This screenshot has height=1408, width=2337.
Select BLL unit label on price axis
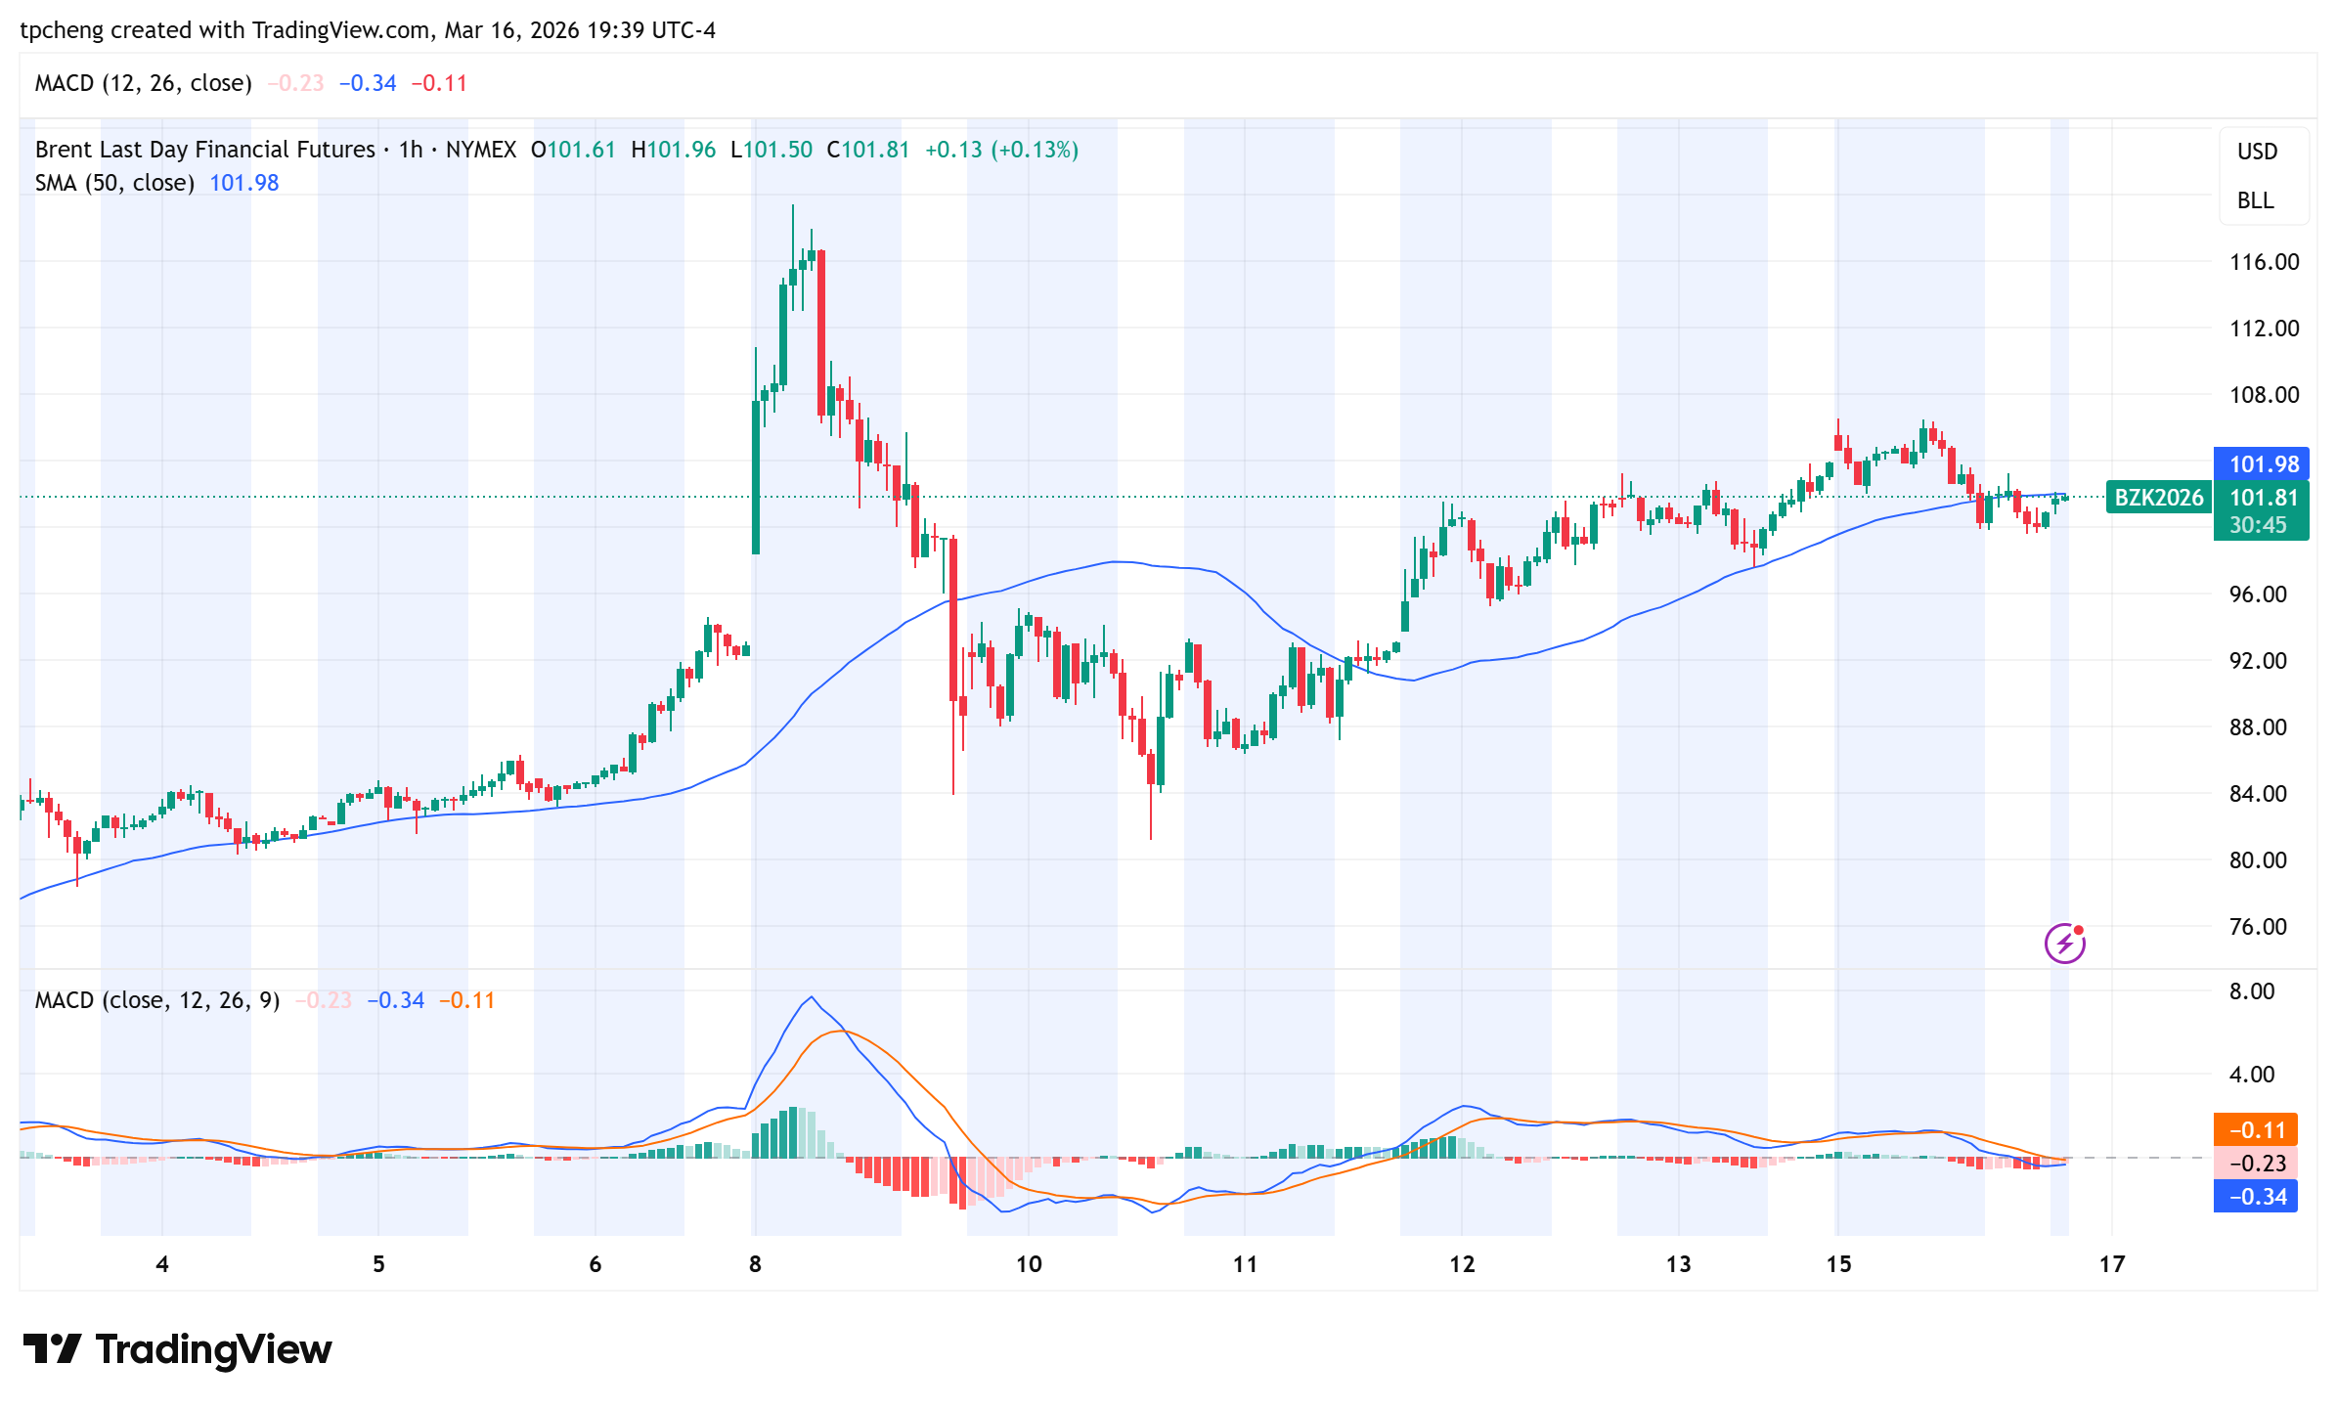click(2255, 200)
